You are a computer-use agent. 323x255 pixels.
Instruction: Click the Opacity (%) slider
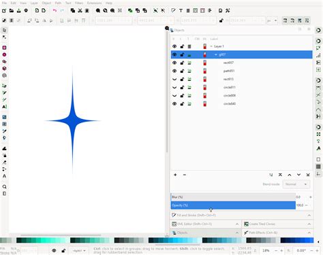233,205
